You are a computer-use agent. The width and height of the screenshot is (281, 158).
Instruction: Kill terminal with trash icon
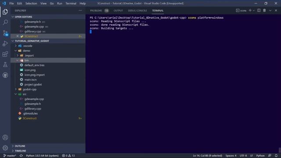pos(264,11)
